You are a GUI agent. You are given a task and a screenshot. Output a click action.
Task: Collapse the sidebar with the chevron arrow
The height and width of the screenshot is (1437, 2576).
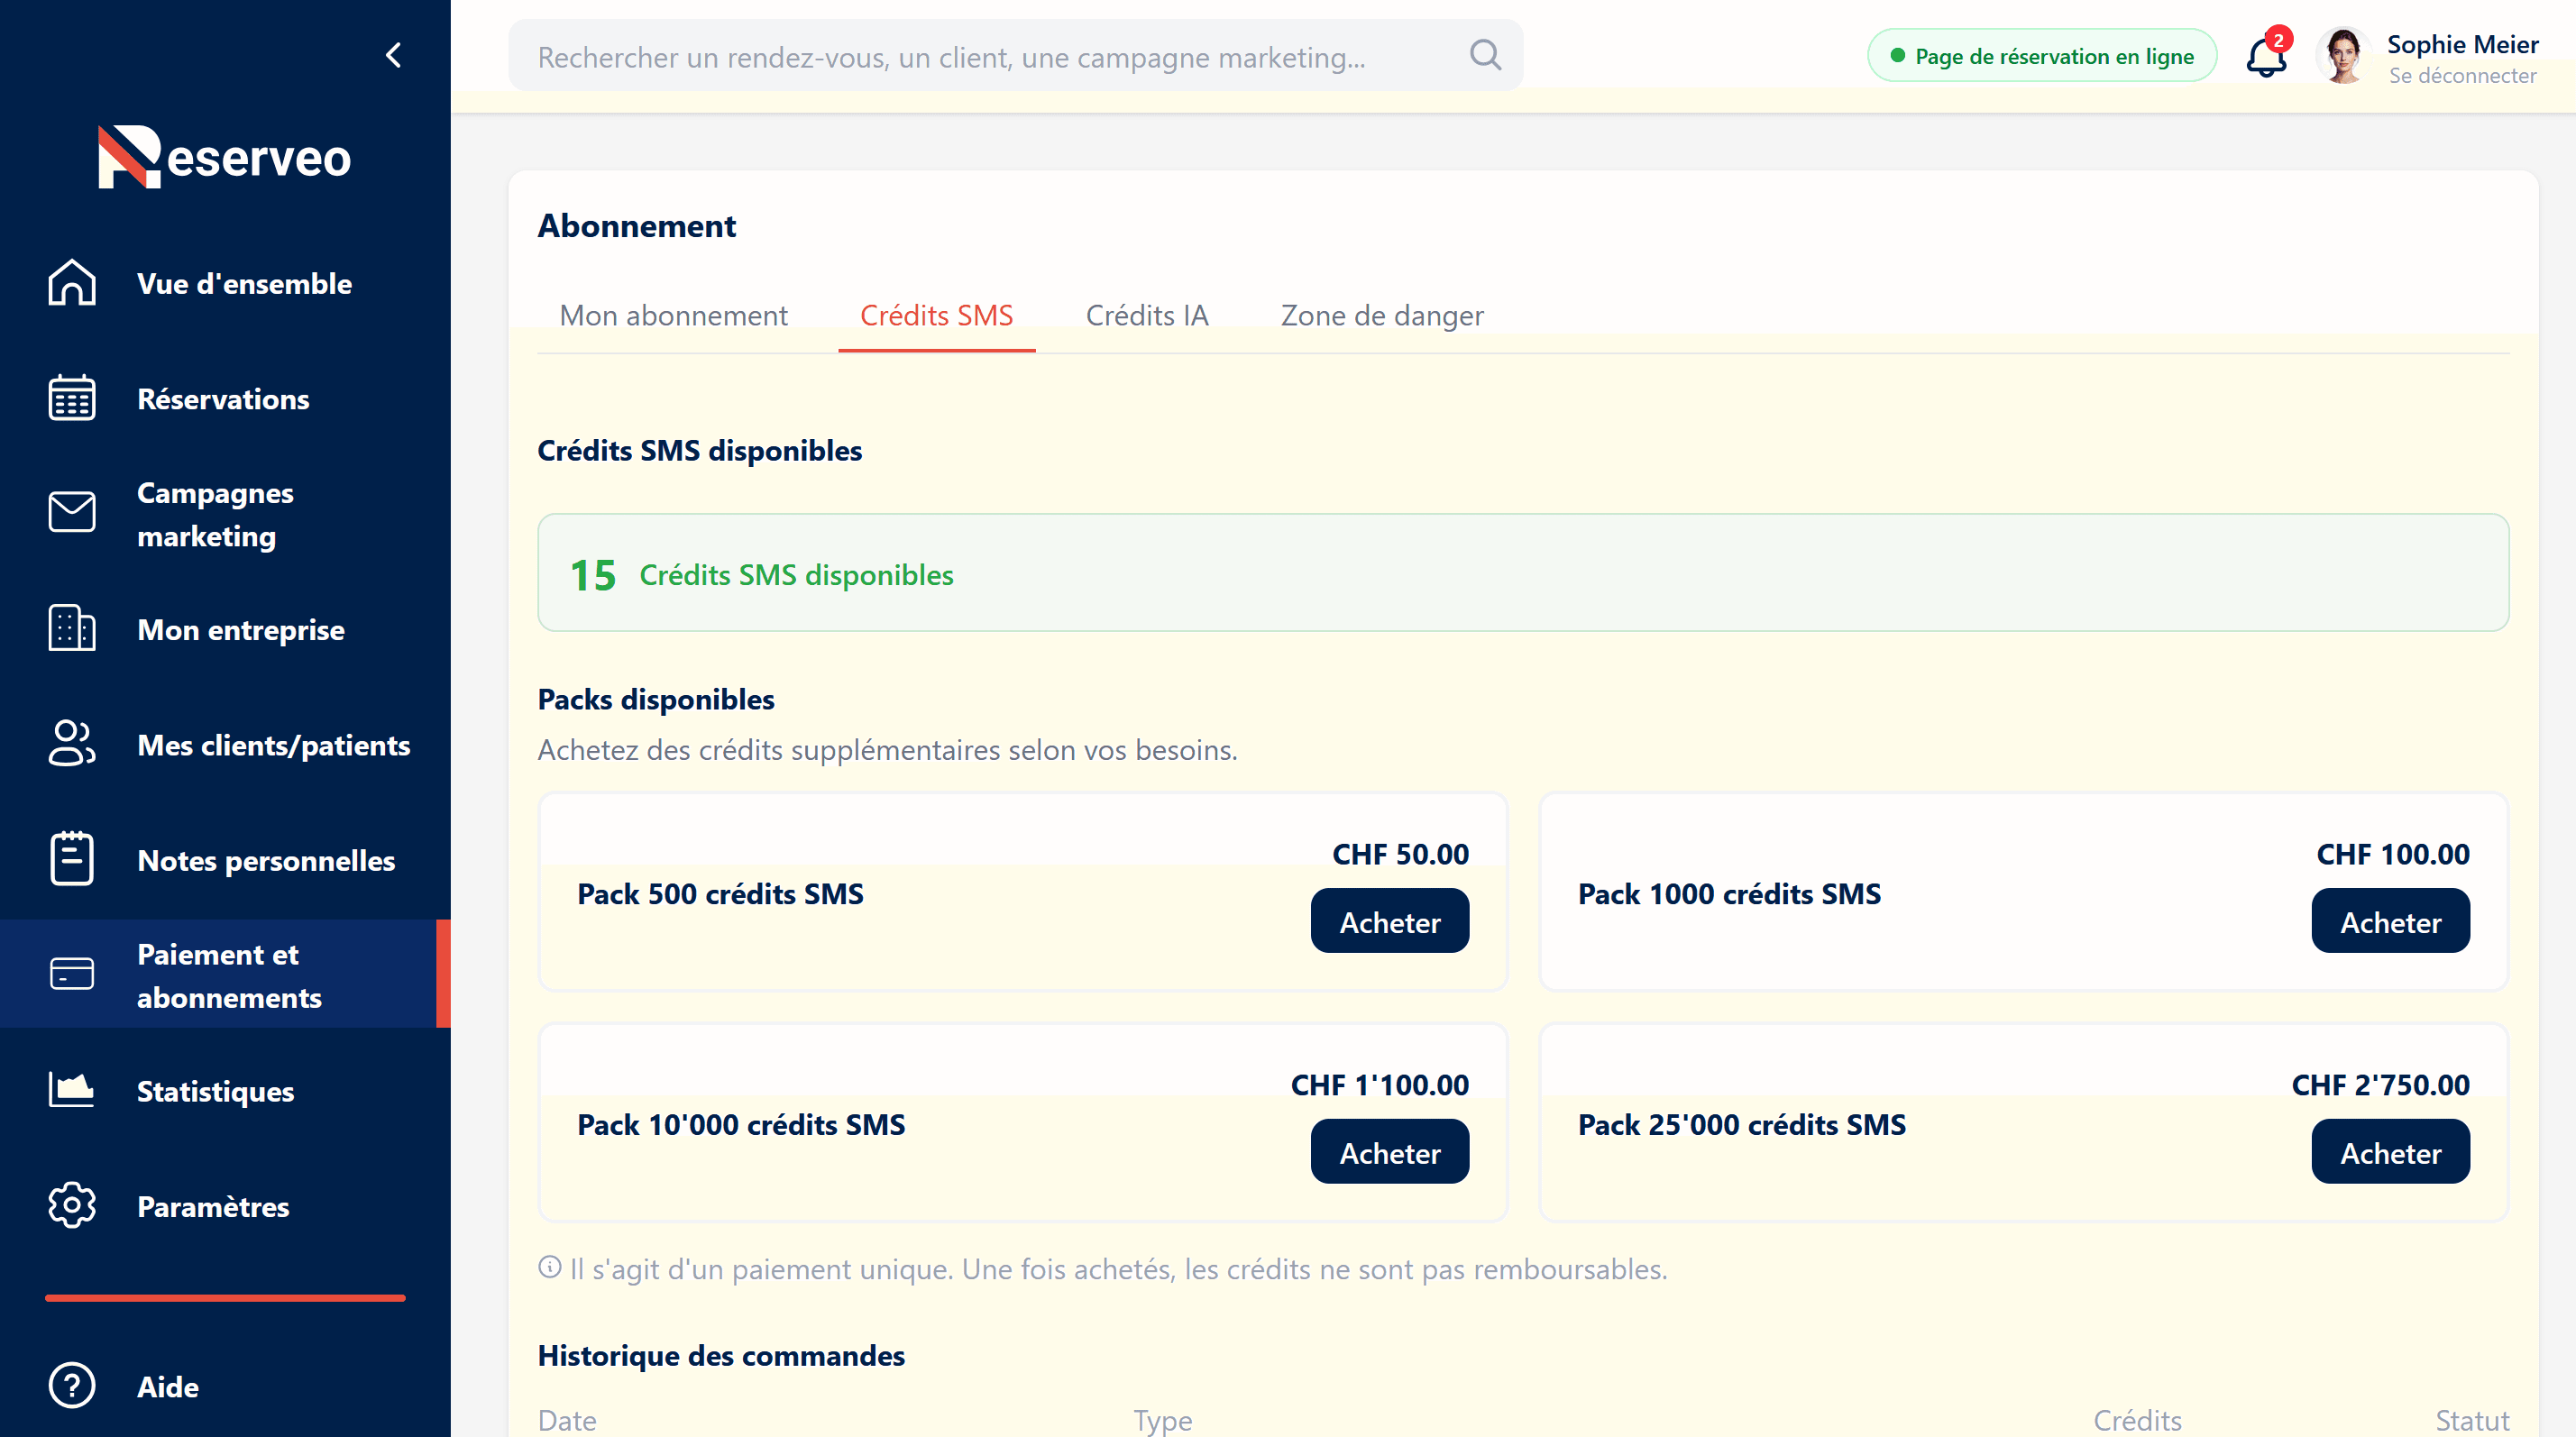click(x=394, y=55)
